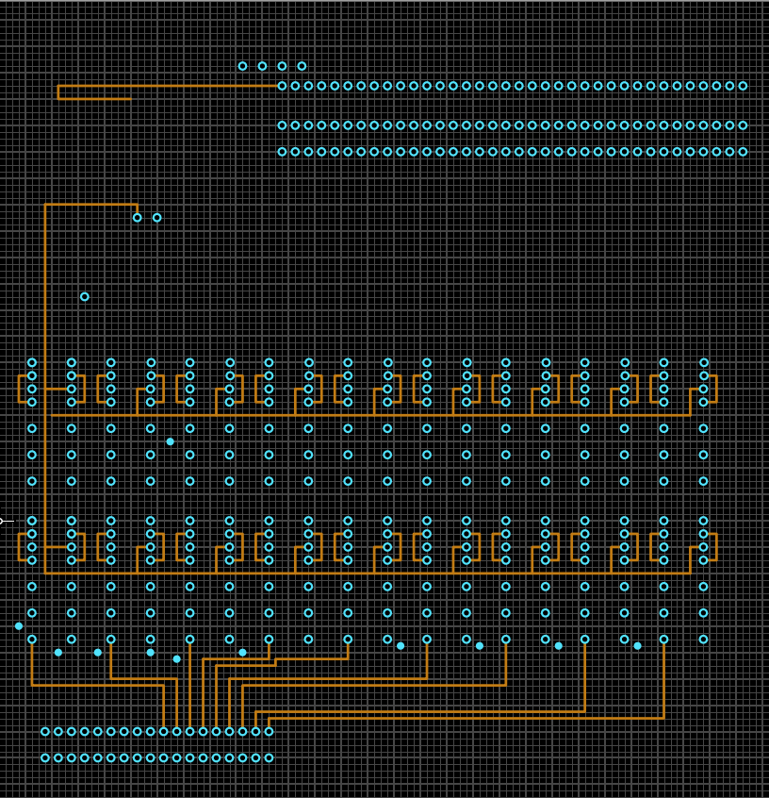Click the rightmost filled via near the bottom
Screen dimensions: 769x798
coord(638,646)
